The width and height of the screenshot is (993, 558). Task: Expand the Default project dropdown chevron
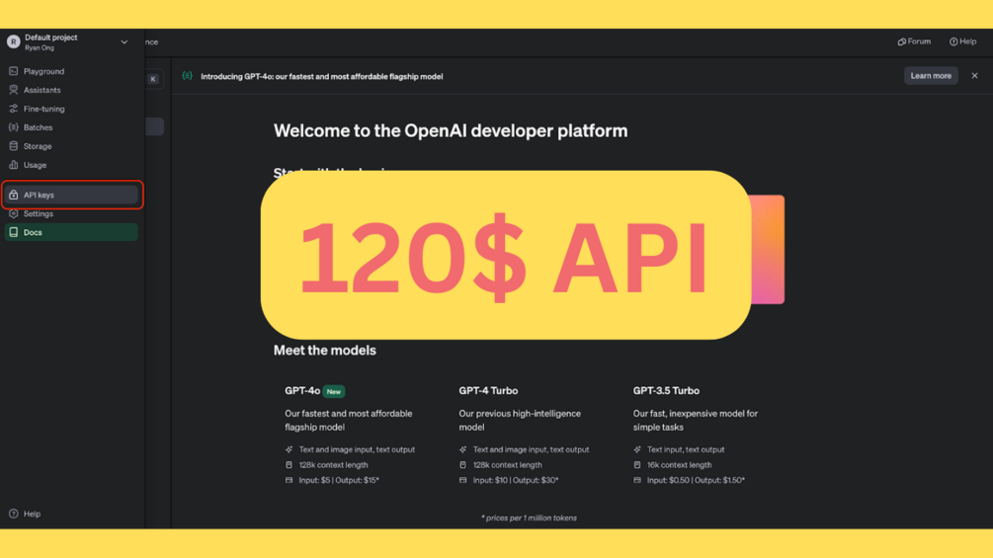(124, 42)
